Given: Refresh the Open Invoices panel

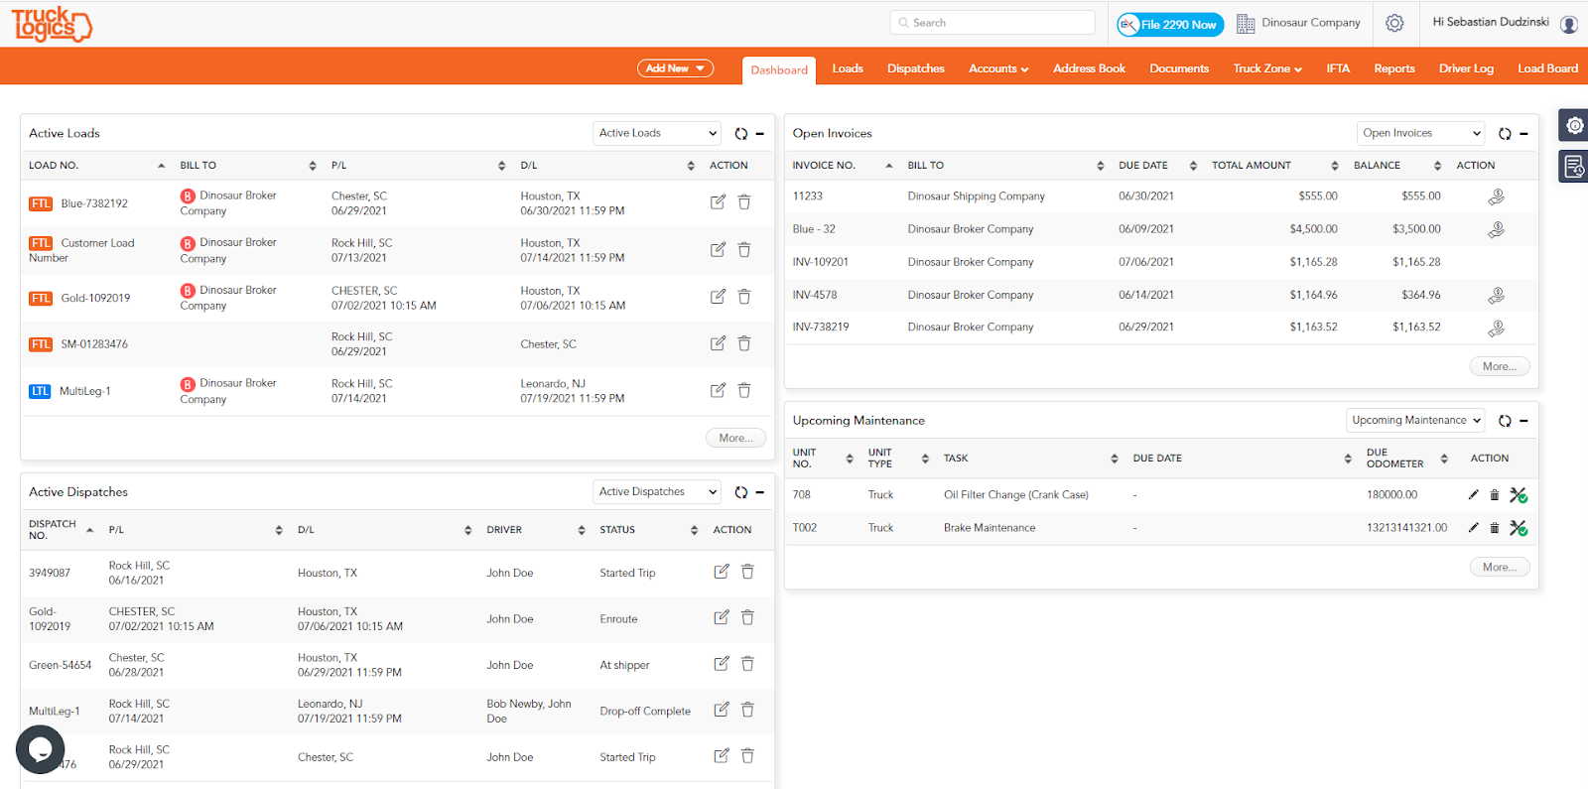Looking at the screenshot, I should (1505, 133).
